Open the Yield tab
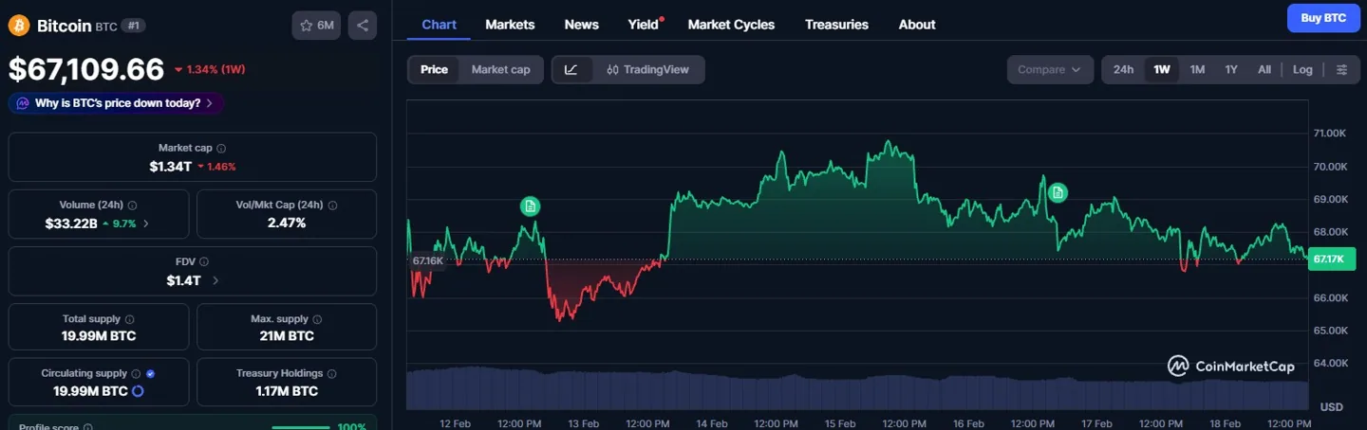 point(644,25)
